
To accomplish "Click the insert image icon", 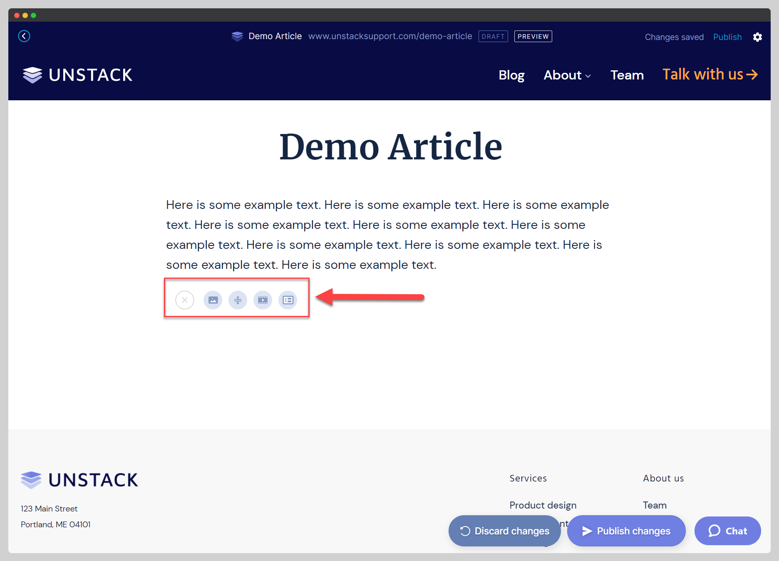I will [213, 300].
